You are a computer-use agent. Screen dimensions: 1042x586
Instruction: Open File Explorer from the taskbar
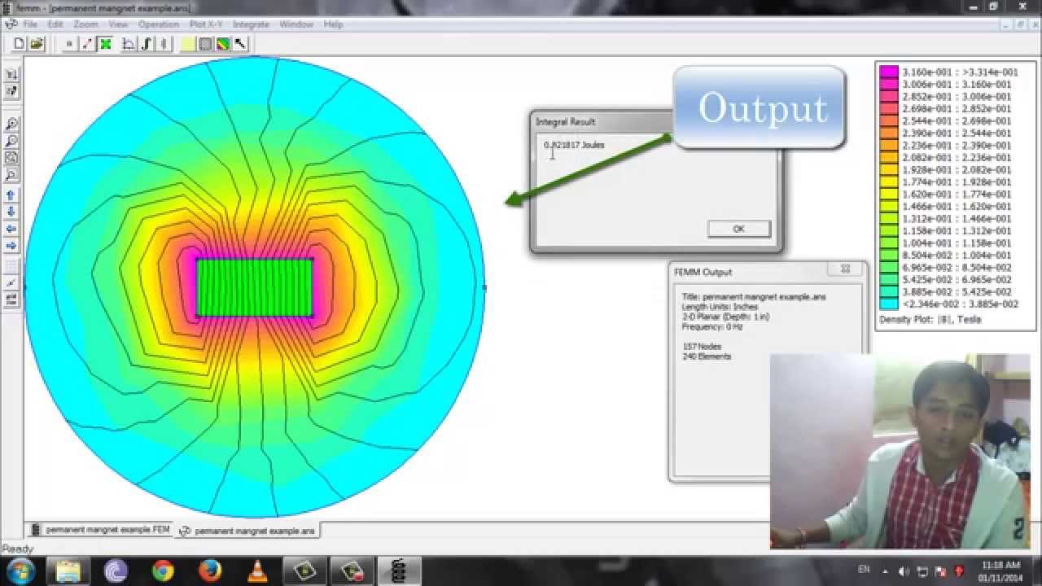[68, 571]
